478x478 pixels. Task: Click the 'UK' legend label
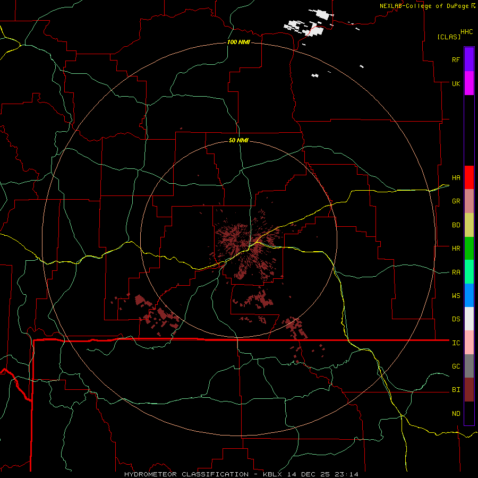[456, 83]
